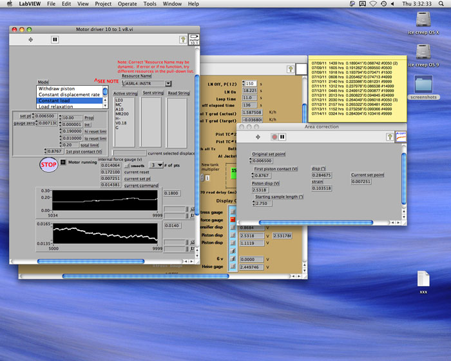Click the run arrow in Motor driver toolbar
Image resolution: width=451 pixels, height=361 pixels.
tap(32, 39)
